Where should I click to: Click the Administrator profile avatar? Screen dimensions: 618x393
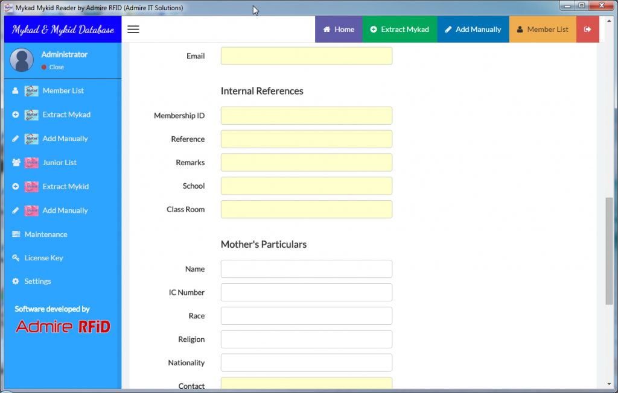coord(22,60)
